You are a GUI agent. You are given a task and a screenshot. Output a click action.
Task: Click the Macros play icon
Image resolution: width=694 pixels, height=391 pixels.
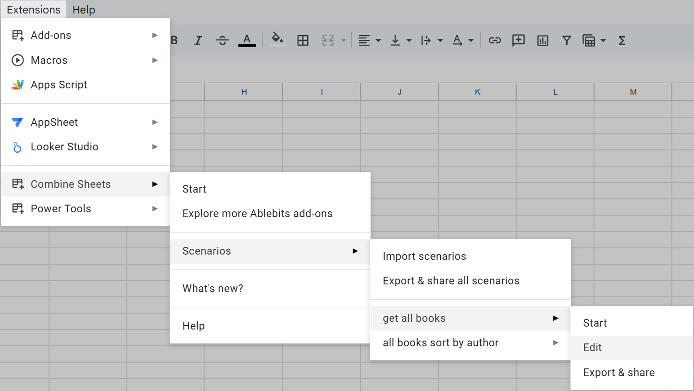tap(18, 60)
